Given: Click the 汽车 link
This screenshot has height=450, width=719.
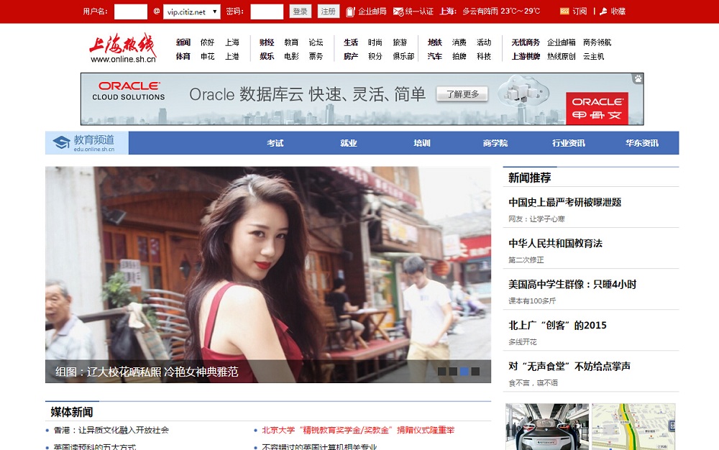Looking at the screenshot, I should pos(435,56).
